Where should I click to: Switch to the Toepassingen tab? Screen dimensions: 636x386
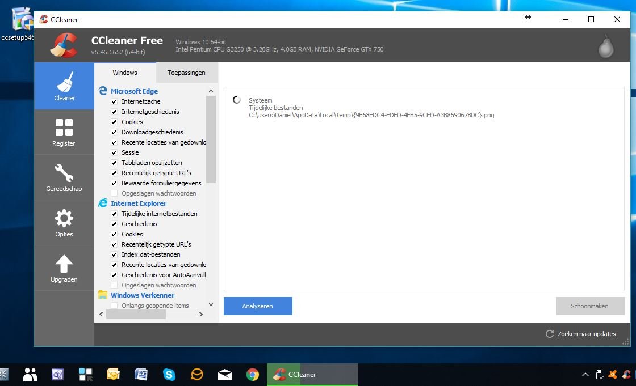[187, 73]
